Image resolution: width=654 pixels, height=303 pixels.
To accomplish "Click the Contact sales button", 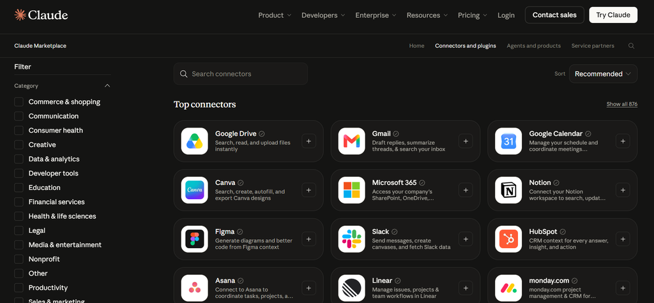I will coord(554,15).
